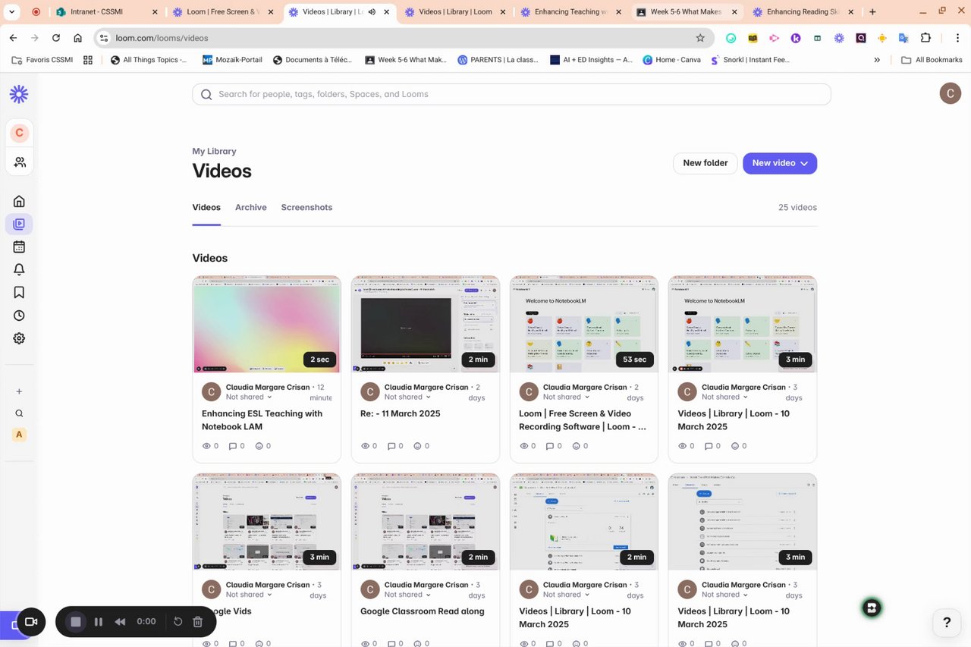Viewport: 971px width, 647px height.
Task: Switch to the Archive tab
Action: (x=250, y=207)
